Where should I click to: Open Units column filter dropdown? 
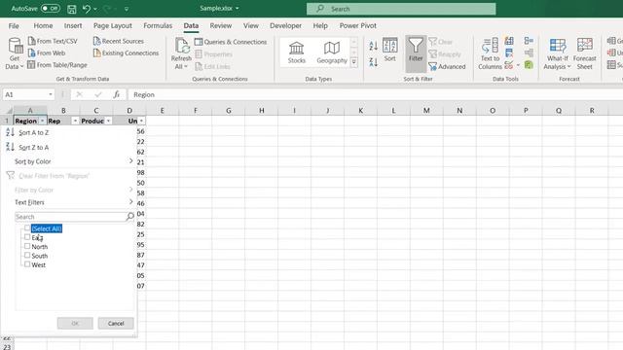pyautogui.click(x=141, y=121)
